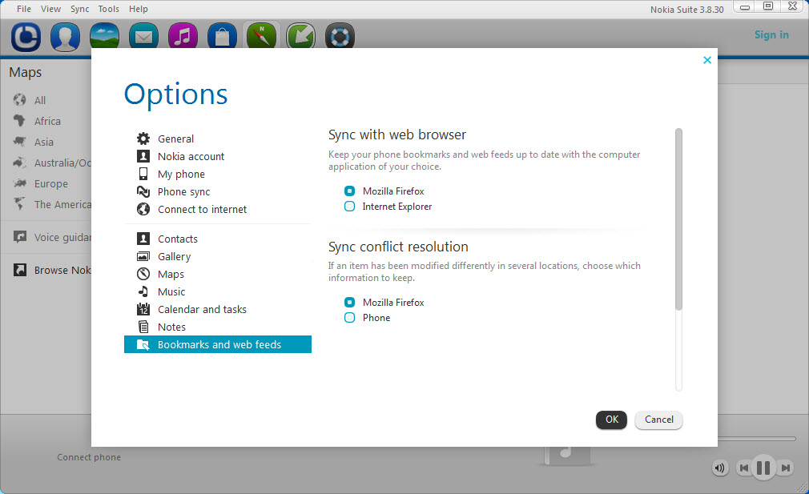Select Mozilla Firefox under Sync conflict resolution
Image resolution: width=809 pixels, height=494 pixels.
click(x=349, y=302)
